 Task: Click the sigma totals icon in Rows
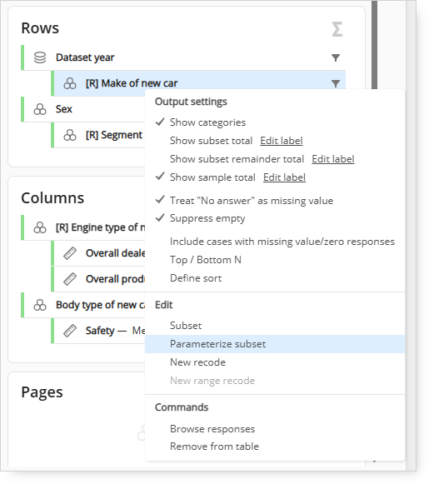click(337, 29)
